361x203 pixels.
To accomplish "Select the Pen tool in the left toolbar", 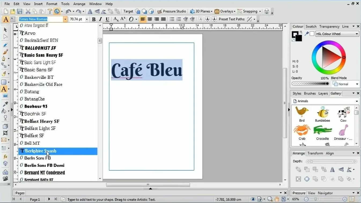I will click(4, 58).
